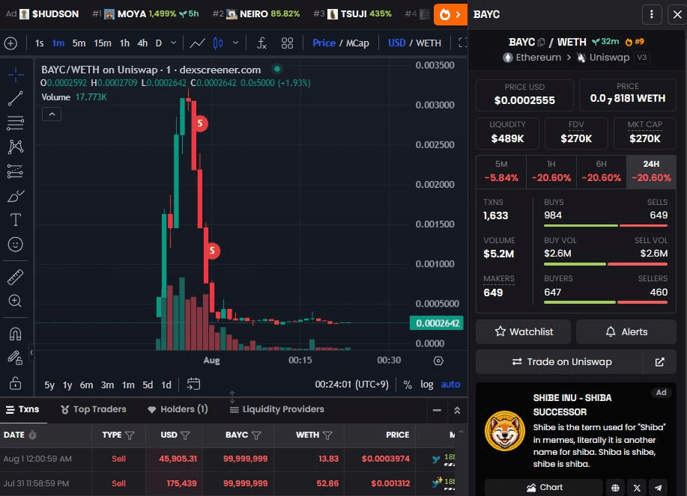
Task: Filter transactions by USD amount
Action: pyautogui.click(x=185, y=435)
